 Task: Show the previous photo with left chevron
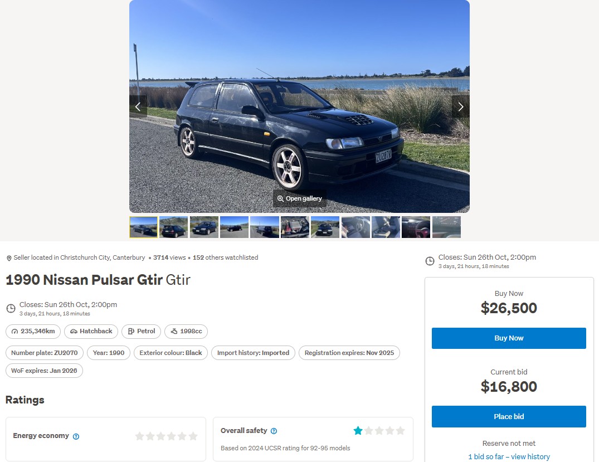click(x=138, y=106)
